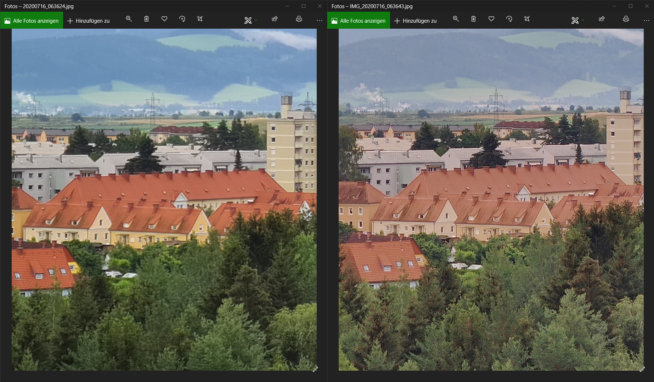This screenshot has width=654, height=382.
Task: Rotate the right photo
Action: click(509, 19)
